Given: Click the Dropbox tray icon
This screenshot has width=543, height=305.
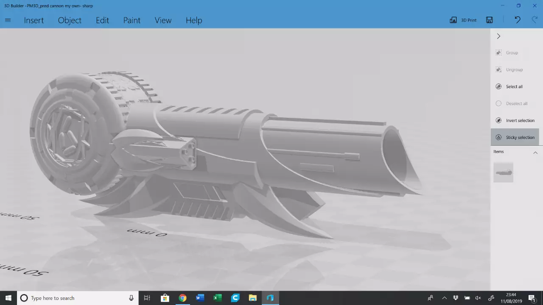Looking at the screenshot, I should coord(456,298).
